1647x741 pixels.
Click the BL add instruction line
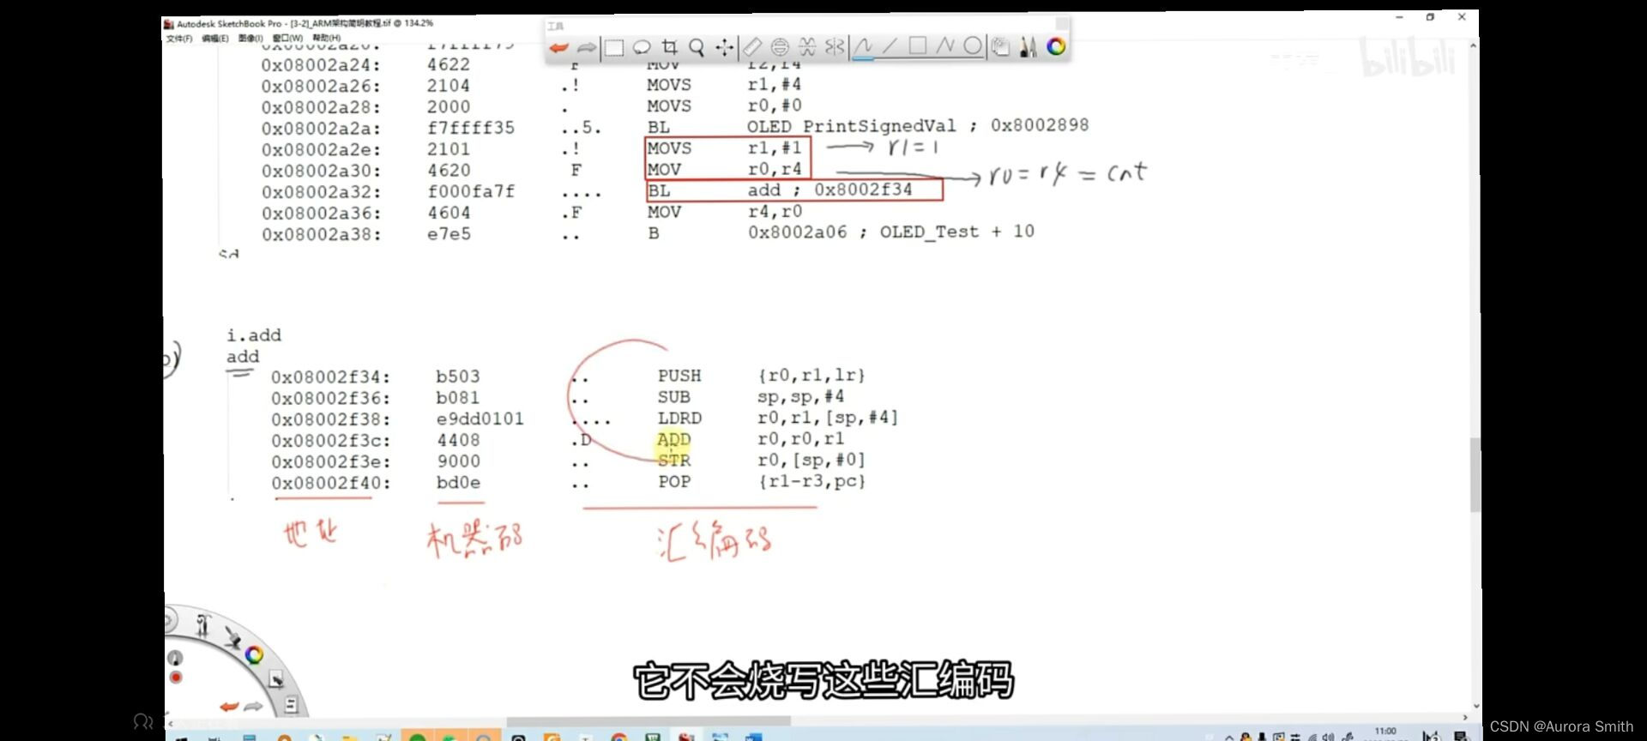point(794,190)
